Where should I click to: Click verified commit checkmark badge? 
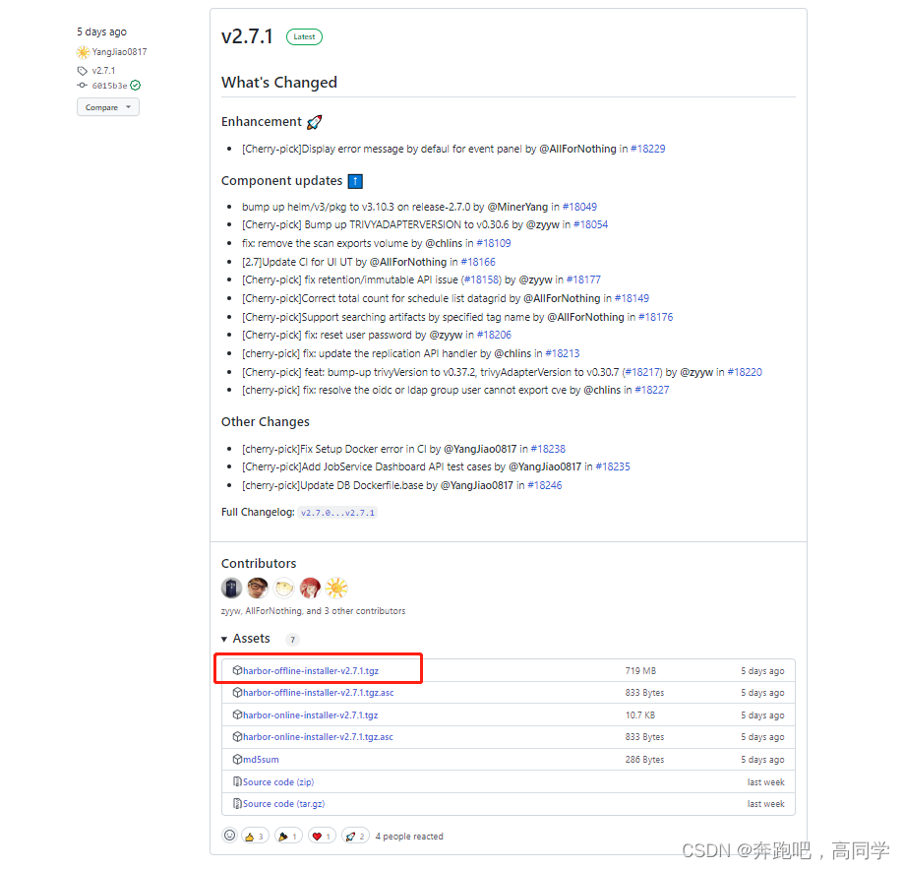pyautogui.click(x=136, y=86)
